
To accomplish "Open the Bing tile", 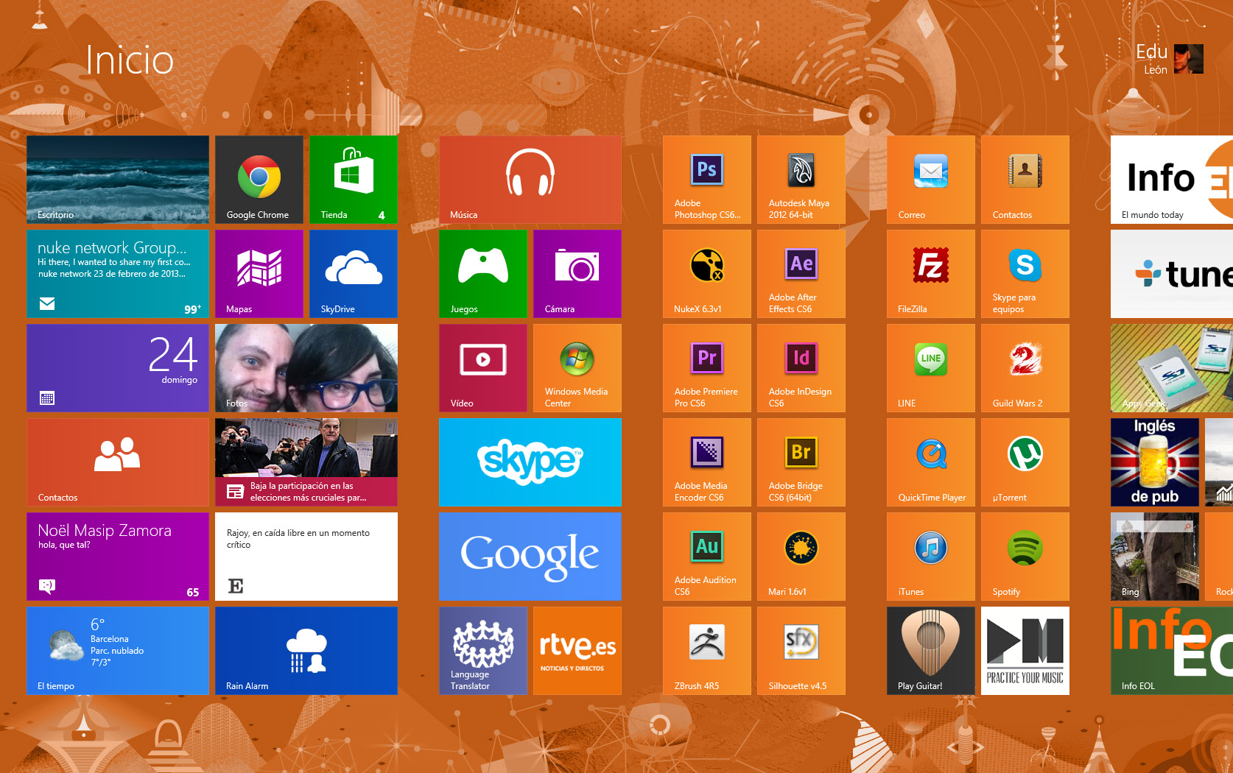I will pyautogui.click(x=1154, y=557).
